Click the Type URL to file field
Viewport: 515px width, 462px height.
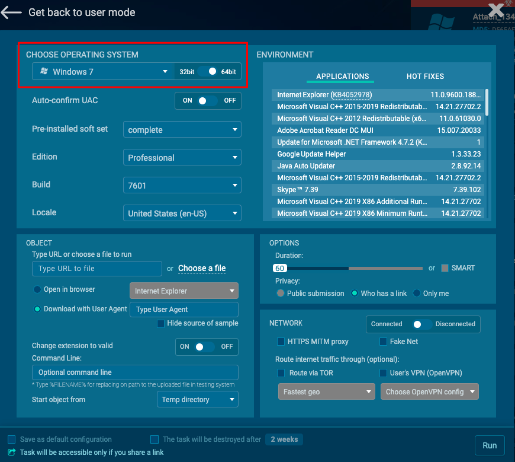coord(97,269)
